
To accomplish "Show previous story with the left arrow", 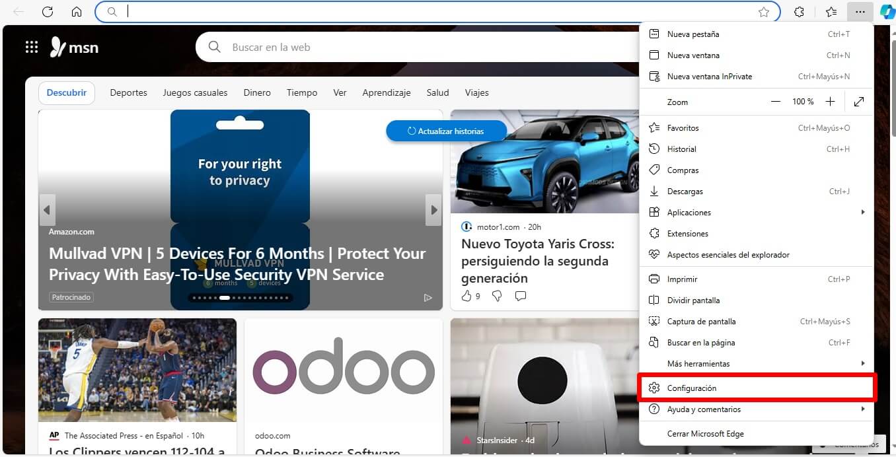I will pos(46,210).
